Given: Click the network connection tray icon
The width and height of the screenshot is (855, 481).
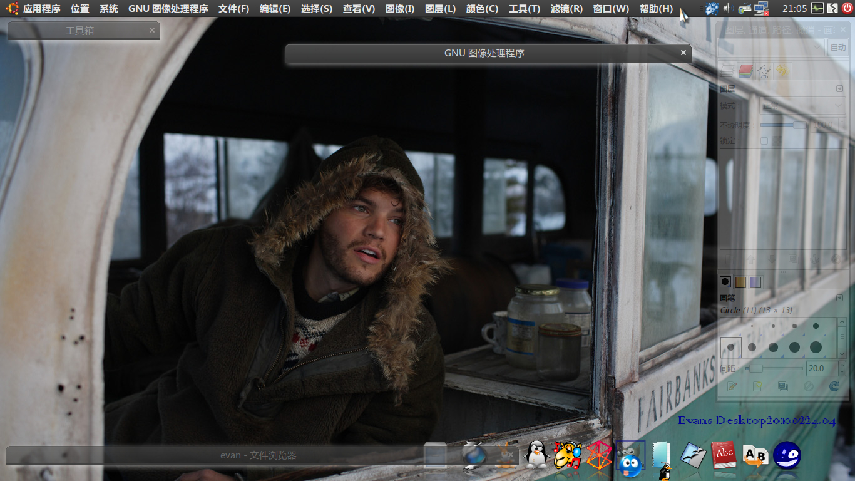Looking at the screenshot, I should 761,9.
